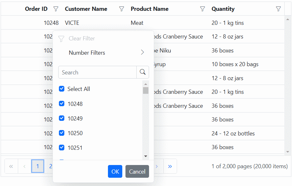
Task: Sort by the Quantity column header
Action: tap(223, 9)
